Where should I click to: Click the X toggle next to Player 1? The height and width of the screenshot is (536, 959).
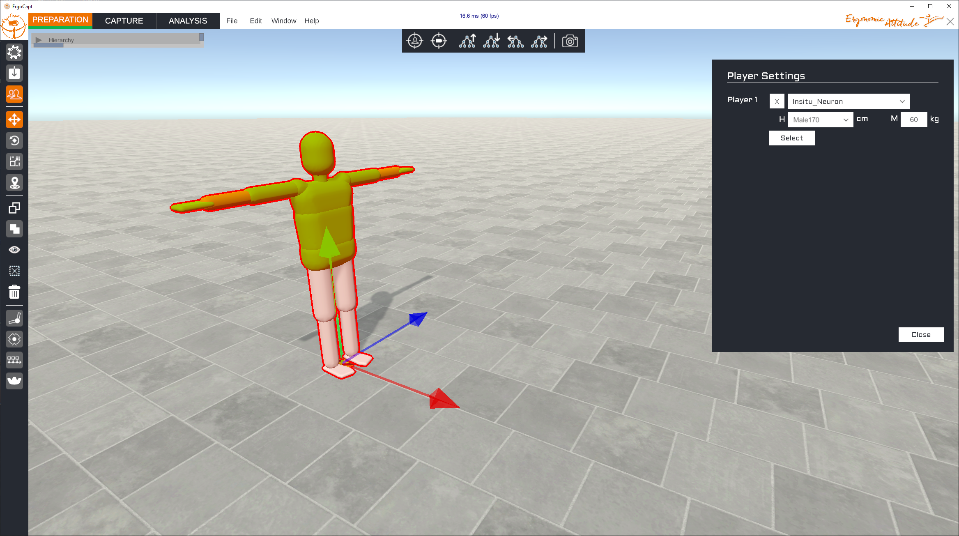(777, 101)
